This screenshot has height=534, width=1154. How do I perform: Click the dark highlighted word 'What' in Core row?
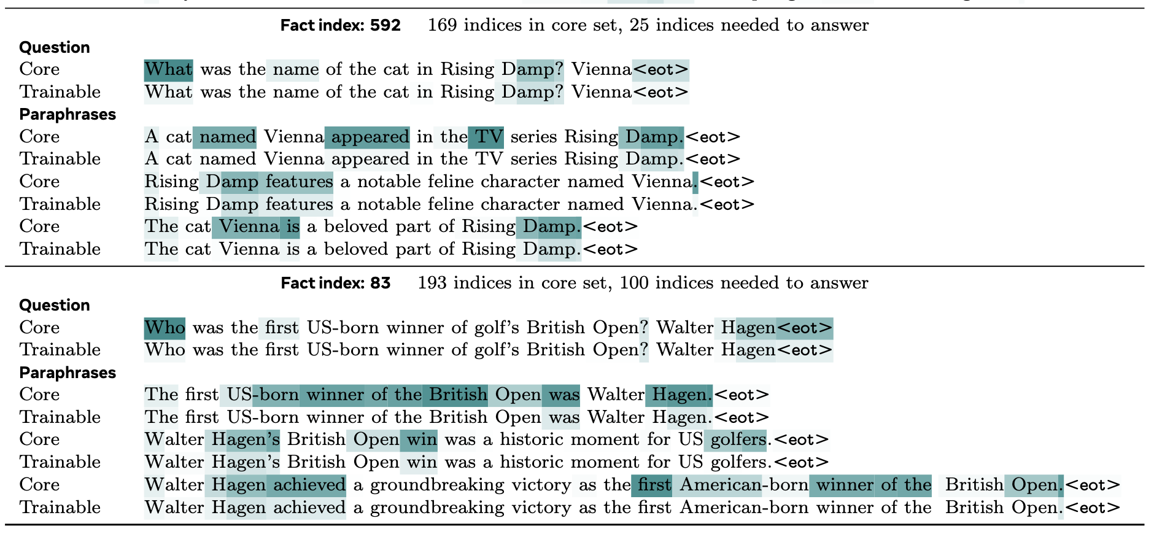click(168, 69)
